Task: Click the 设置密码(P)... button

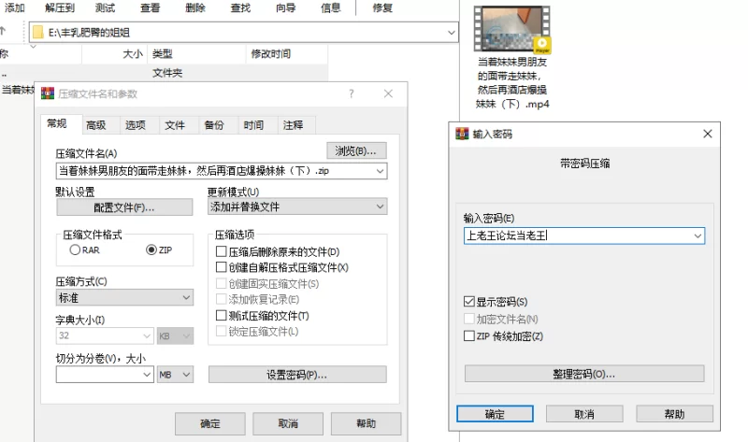Action: (x=297, y=375)
